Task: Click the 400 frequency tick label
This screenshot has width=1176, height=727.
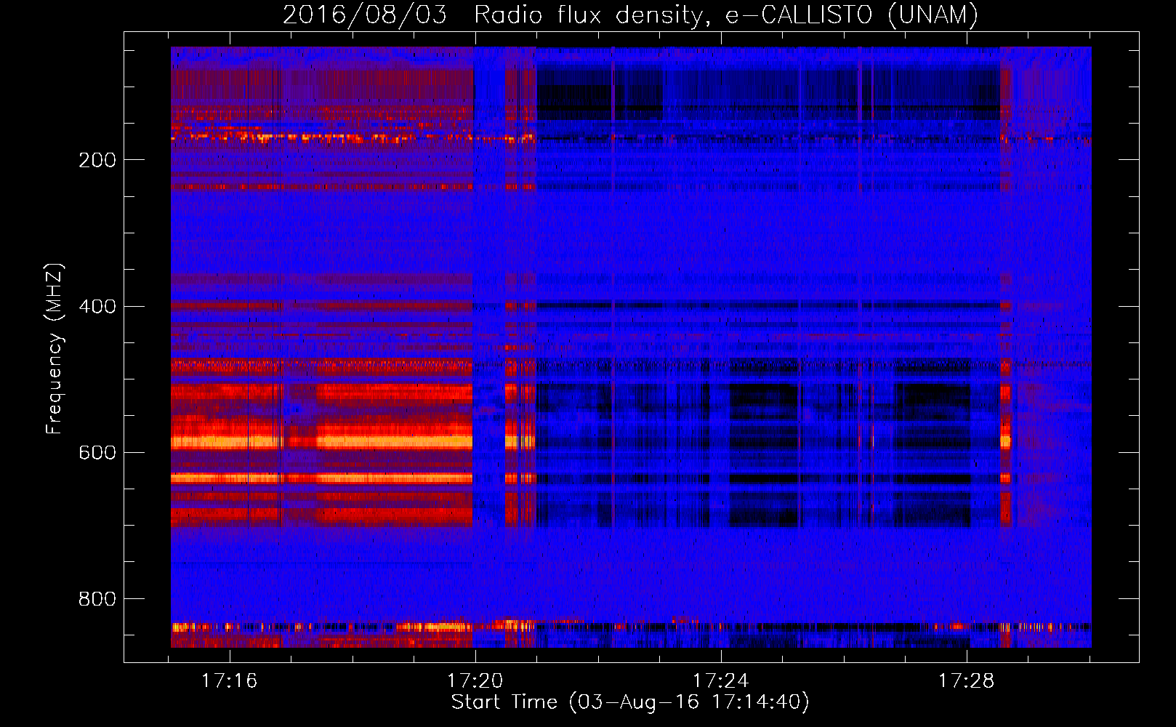Action: pyautogui.click(x=97, y=306)
